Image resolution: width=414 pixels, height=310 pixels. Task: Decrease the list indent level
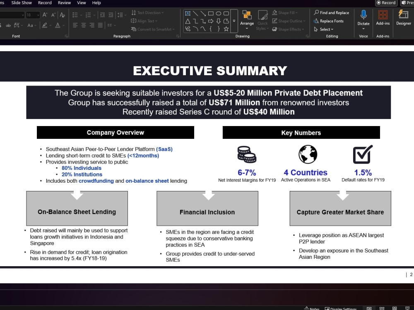pos(102,15)
